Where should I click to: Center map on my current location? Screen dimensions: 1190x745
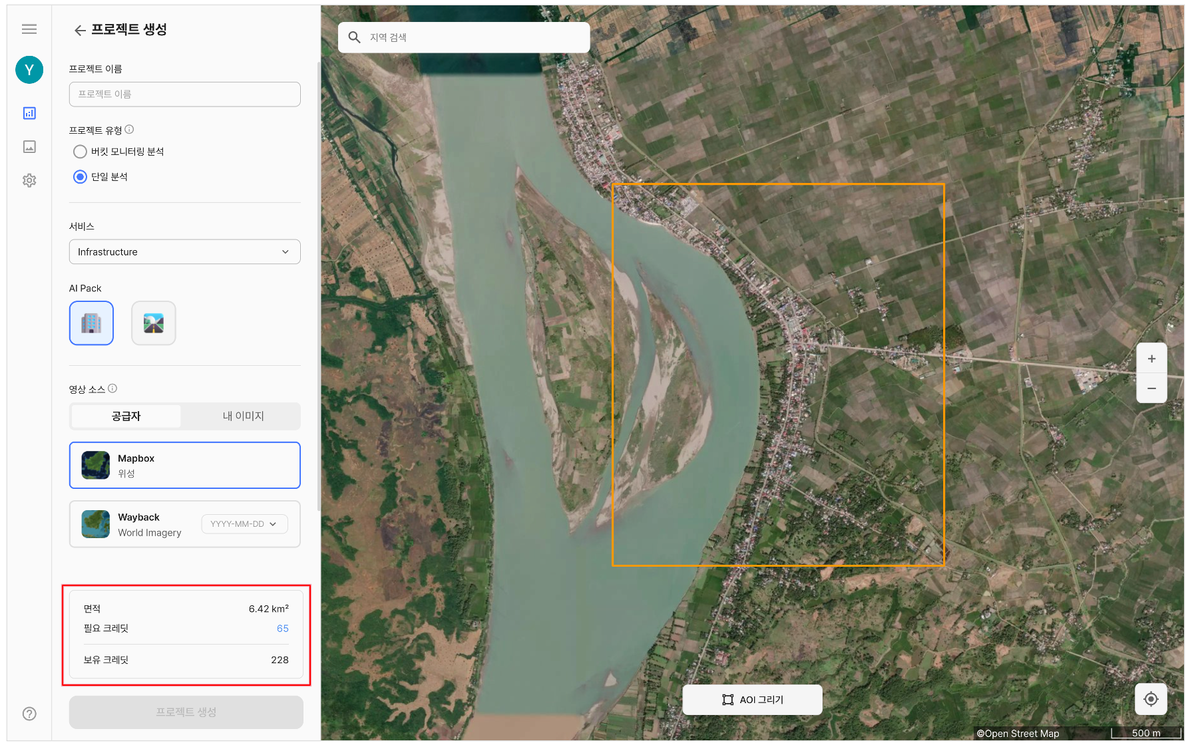click(1151, 699)
